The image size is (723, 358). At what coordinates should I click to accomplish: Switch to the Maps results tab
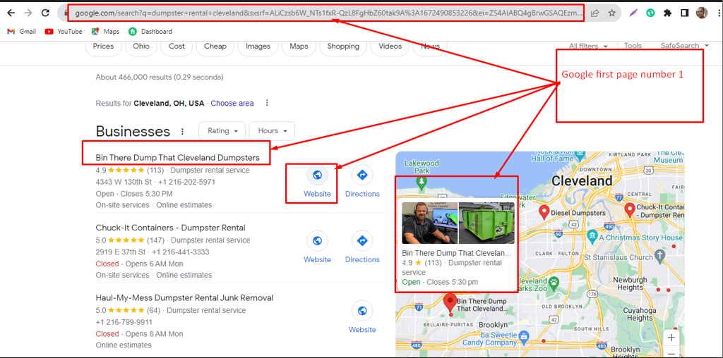click(299, 46)
